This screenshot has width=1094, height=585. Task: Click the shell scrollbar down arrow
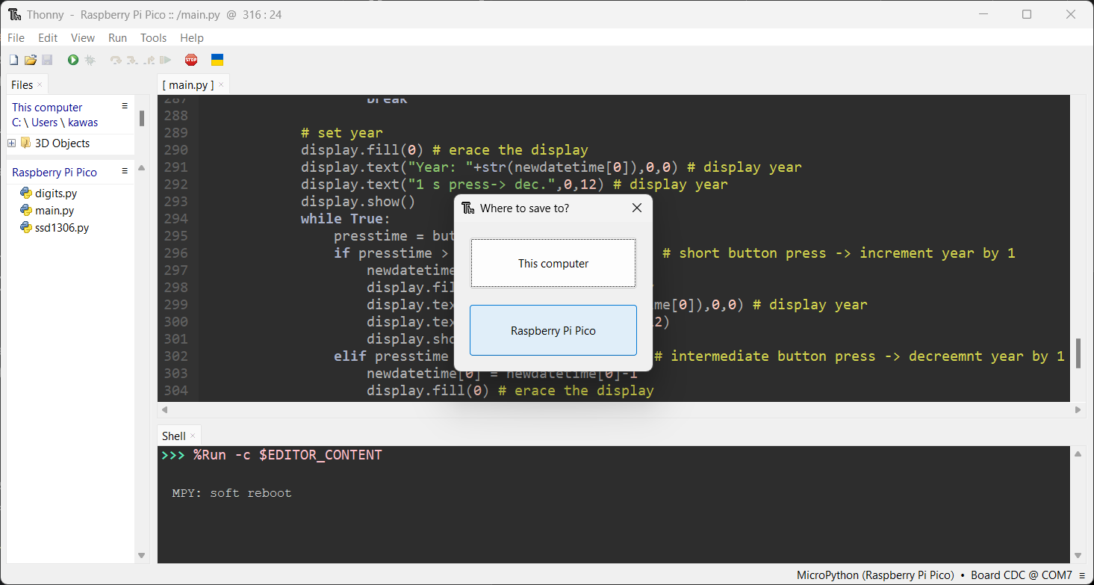click(1078, 555)
